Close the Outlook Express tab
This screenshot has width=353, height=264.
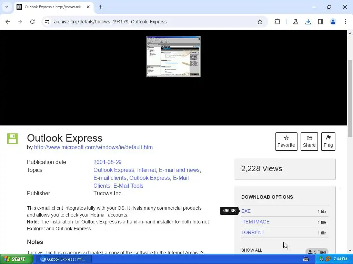[88, 7]
